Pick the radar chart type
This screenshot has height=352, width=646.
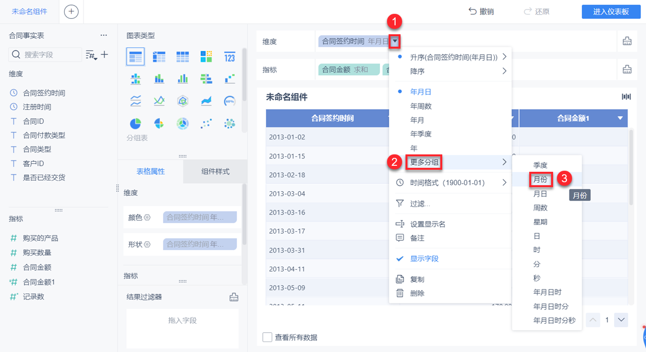(x=182, y=101)
